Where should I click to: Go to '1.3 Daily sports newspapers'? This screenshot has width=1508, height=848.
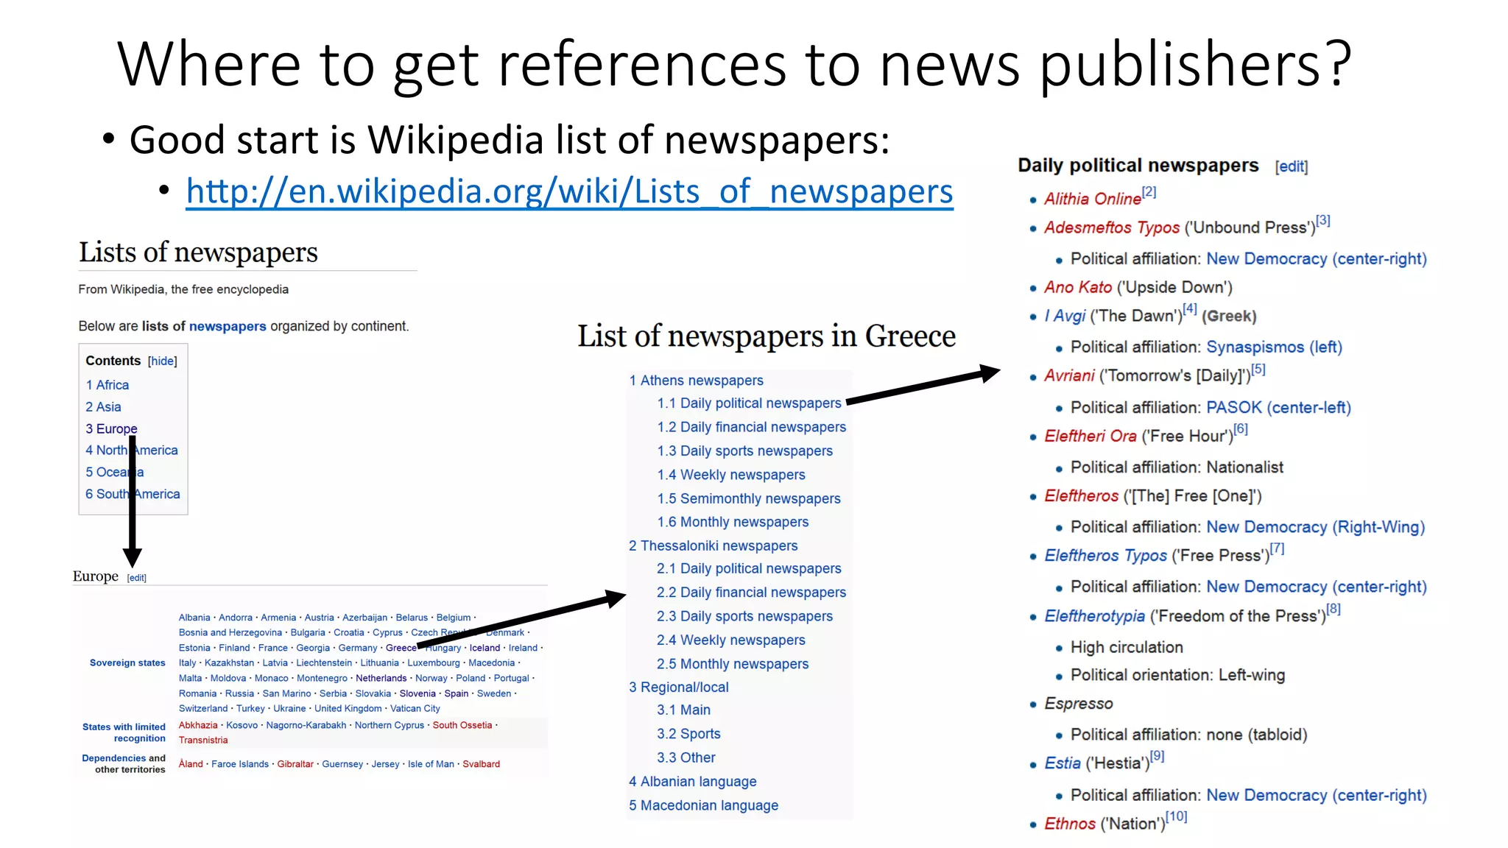coord(745,451)
